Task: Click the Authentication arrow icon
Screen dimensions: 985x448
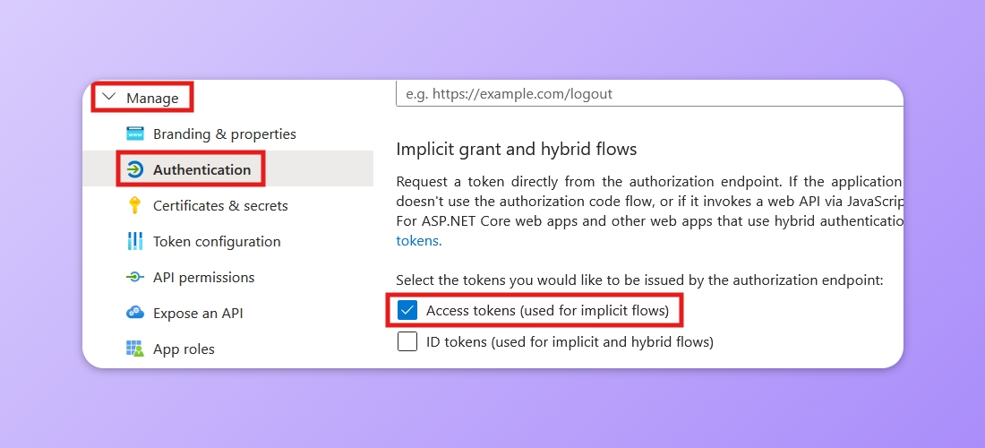Action: [135, 169]
